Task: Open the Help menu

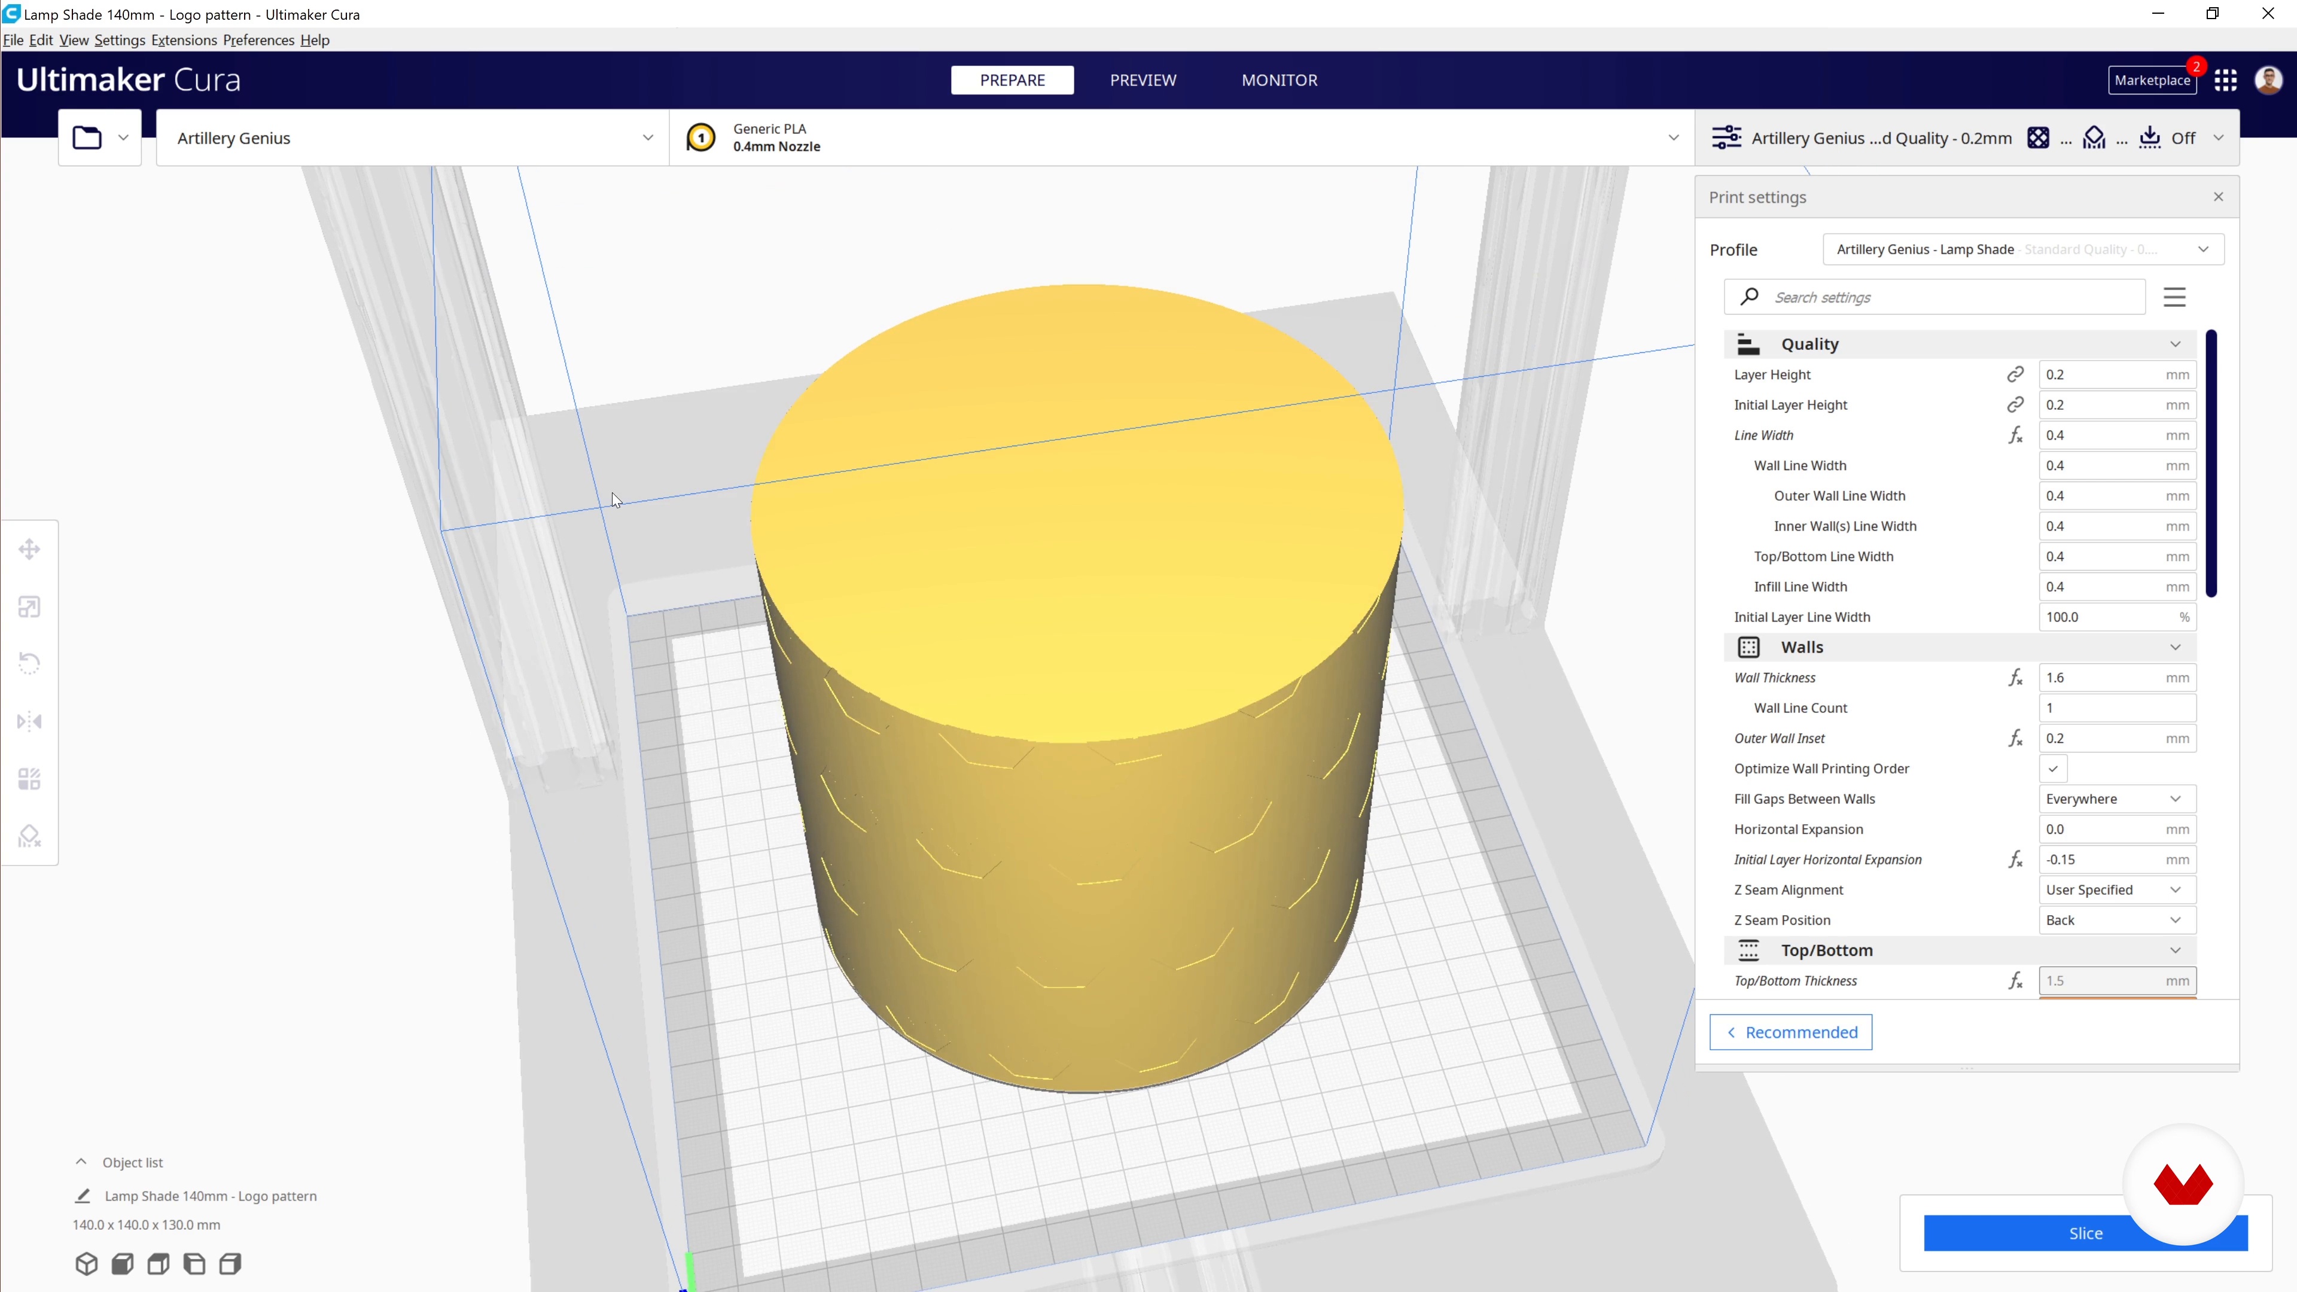Action: [x=315, y=40]
